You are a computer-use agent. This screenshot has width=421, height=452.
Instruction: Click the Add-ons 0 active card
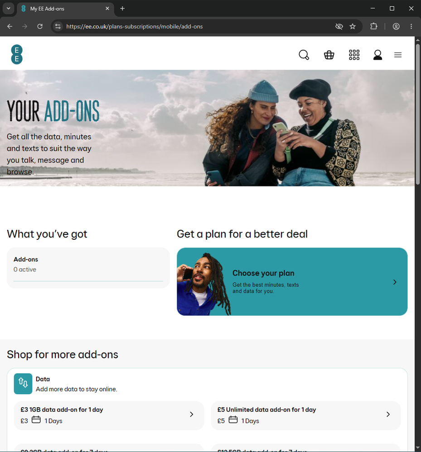(x=88, y=268)
